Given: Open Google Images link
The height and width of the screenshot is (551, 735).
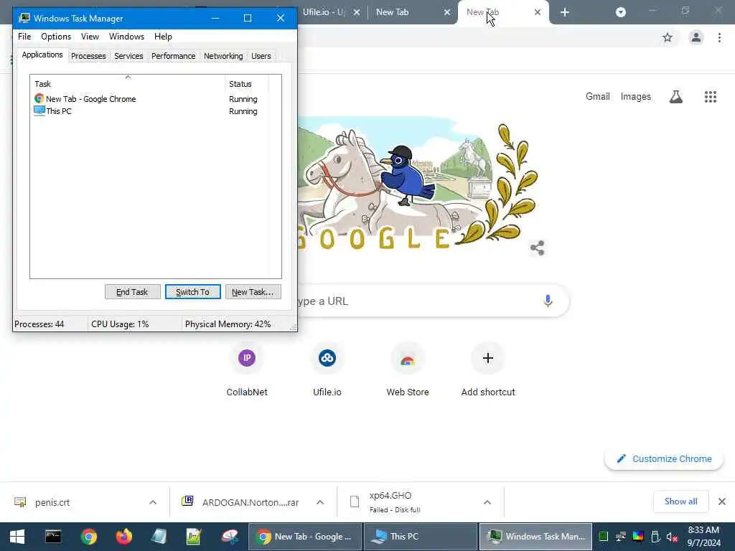Looking at the screenshot, I should pyautogui.click(x=636, y=97).
